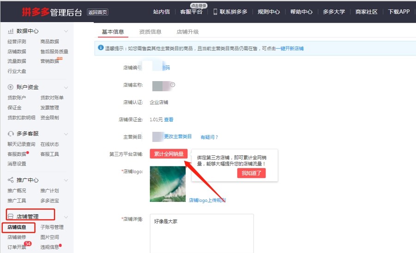Screen dimensions: 416x253
Task: Click the 有疑问？ link
Action: 209,137
